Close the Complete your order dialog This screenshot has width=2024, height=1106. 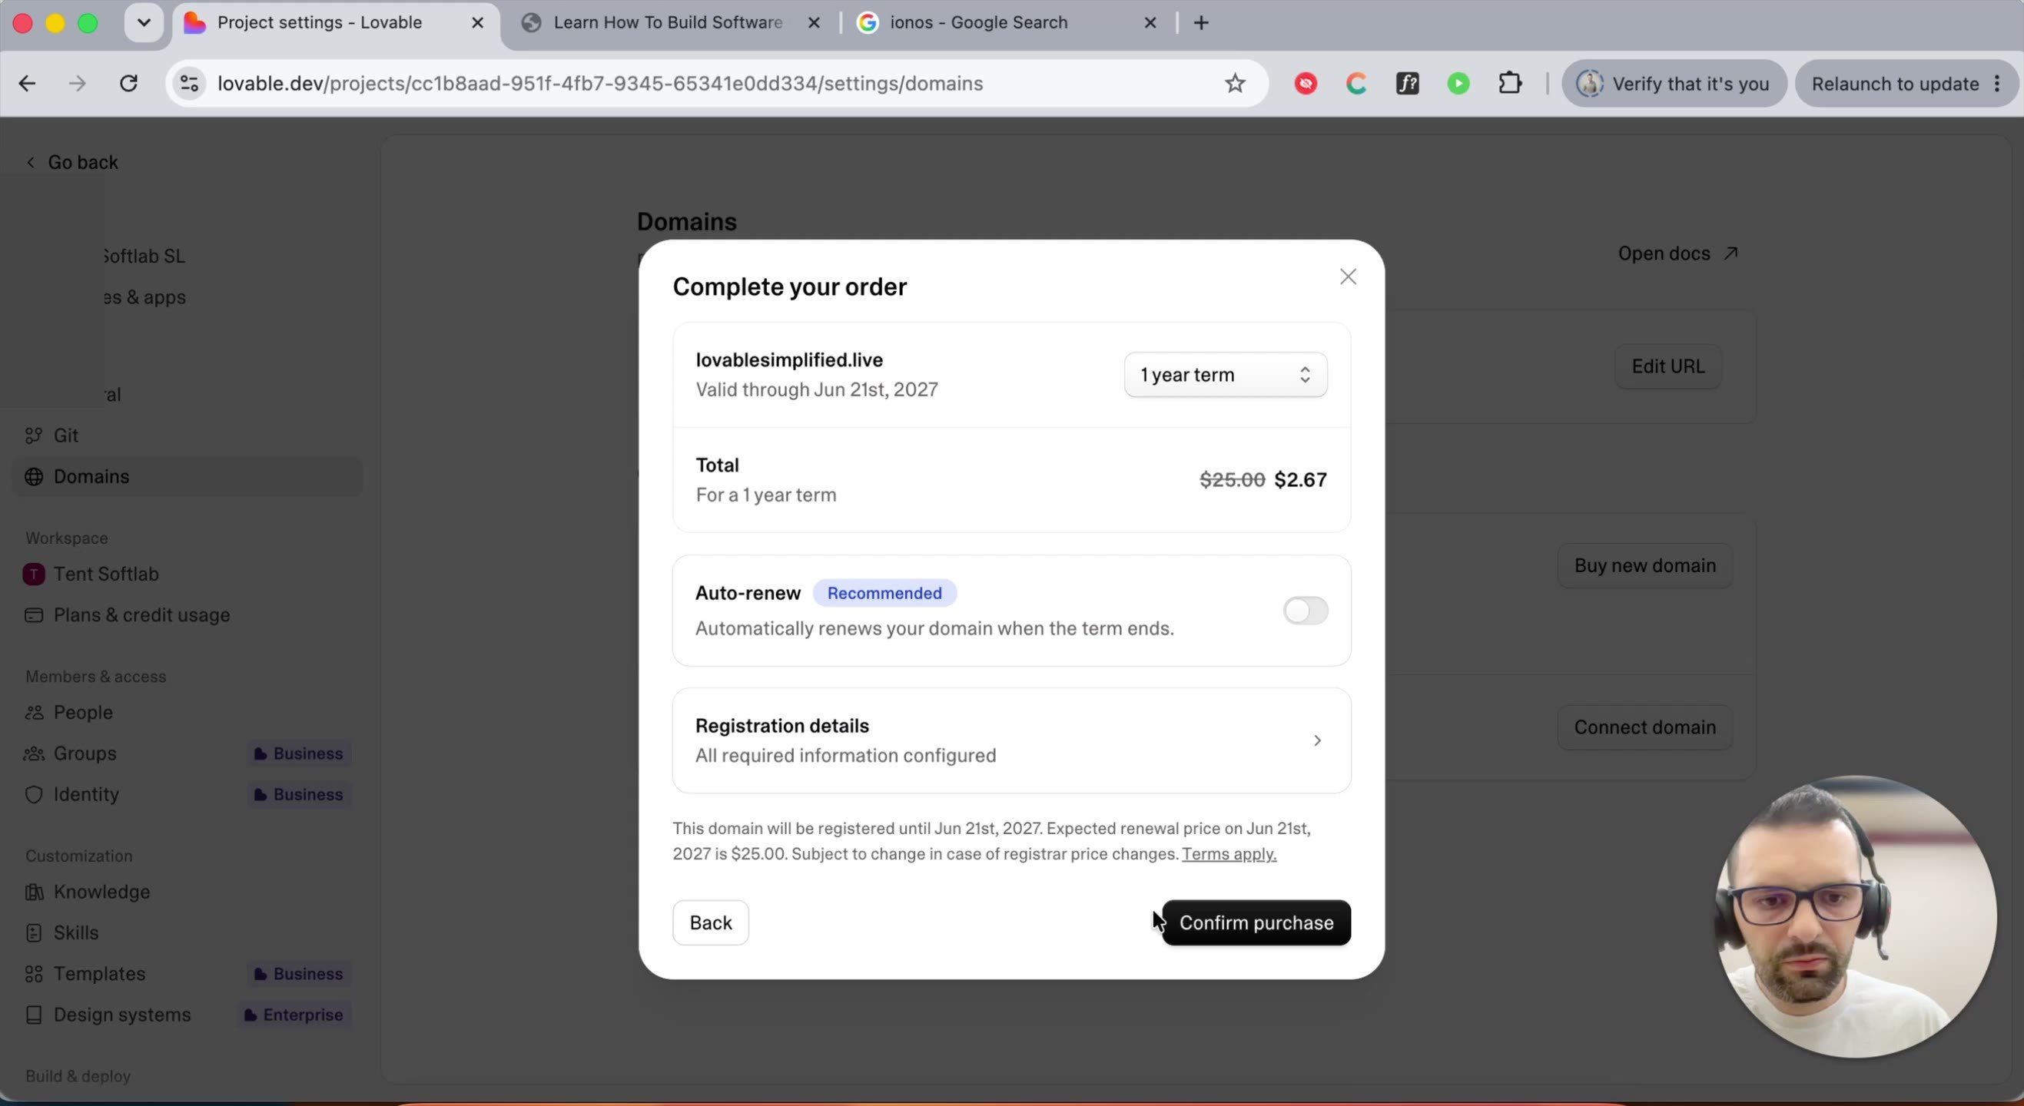click(x=1348, y=276)
